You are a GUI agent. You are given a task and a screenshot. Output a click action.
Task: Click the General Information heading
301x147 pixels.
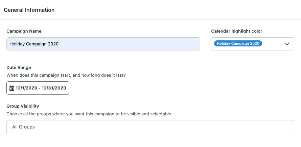pyautogui.click(x=29, y=10)
